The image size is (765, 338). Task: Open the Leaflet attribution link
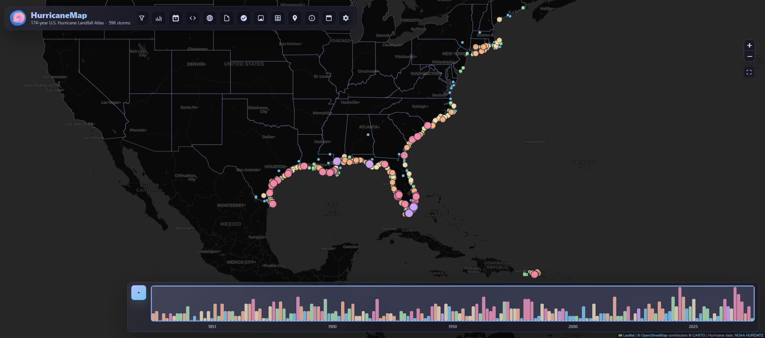tap(628, 335)
